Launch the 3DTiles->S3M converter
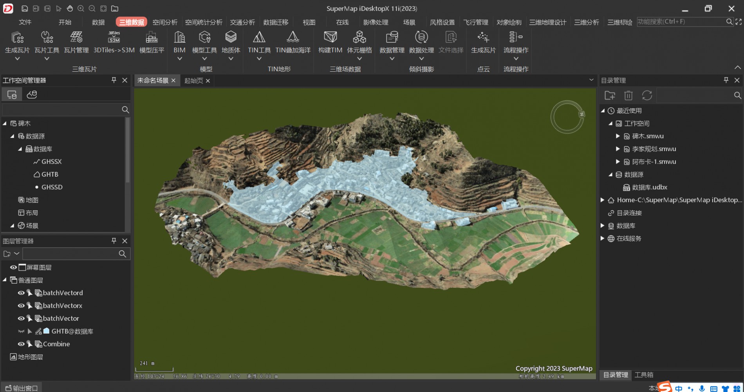The image size is (744, 392). [x=114, y=42]
